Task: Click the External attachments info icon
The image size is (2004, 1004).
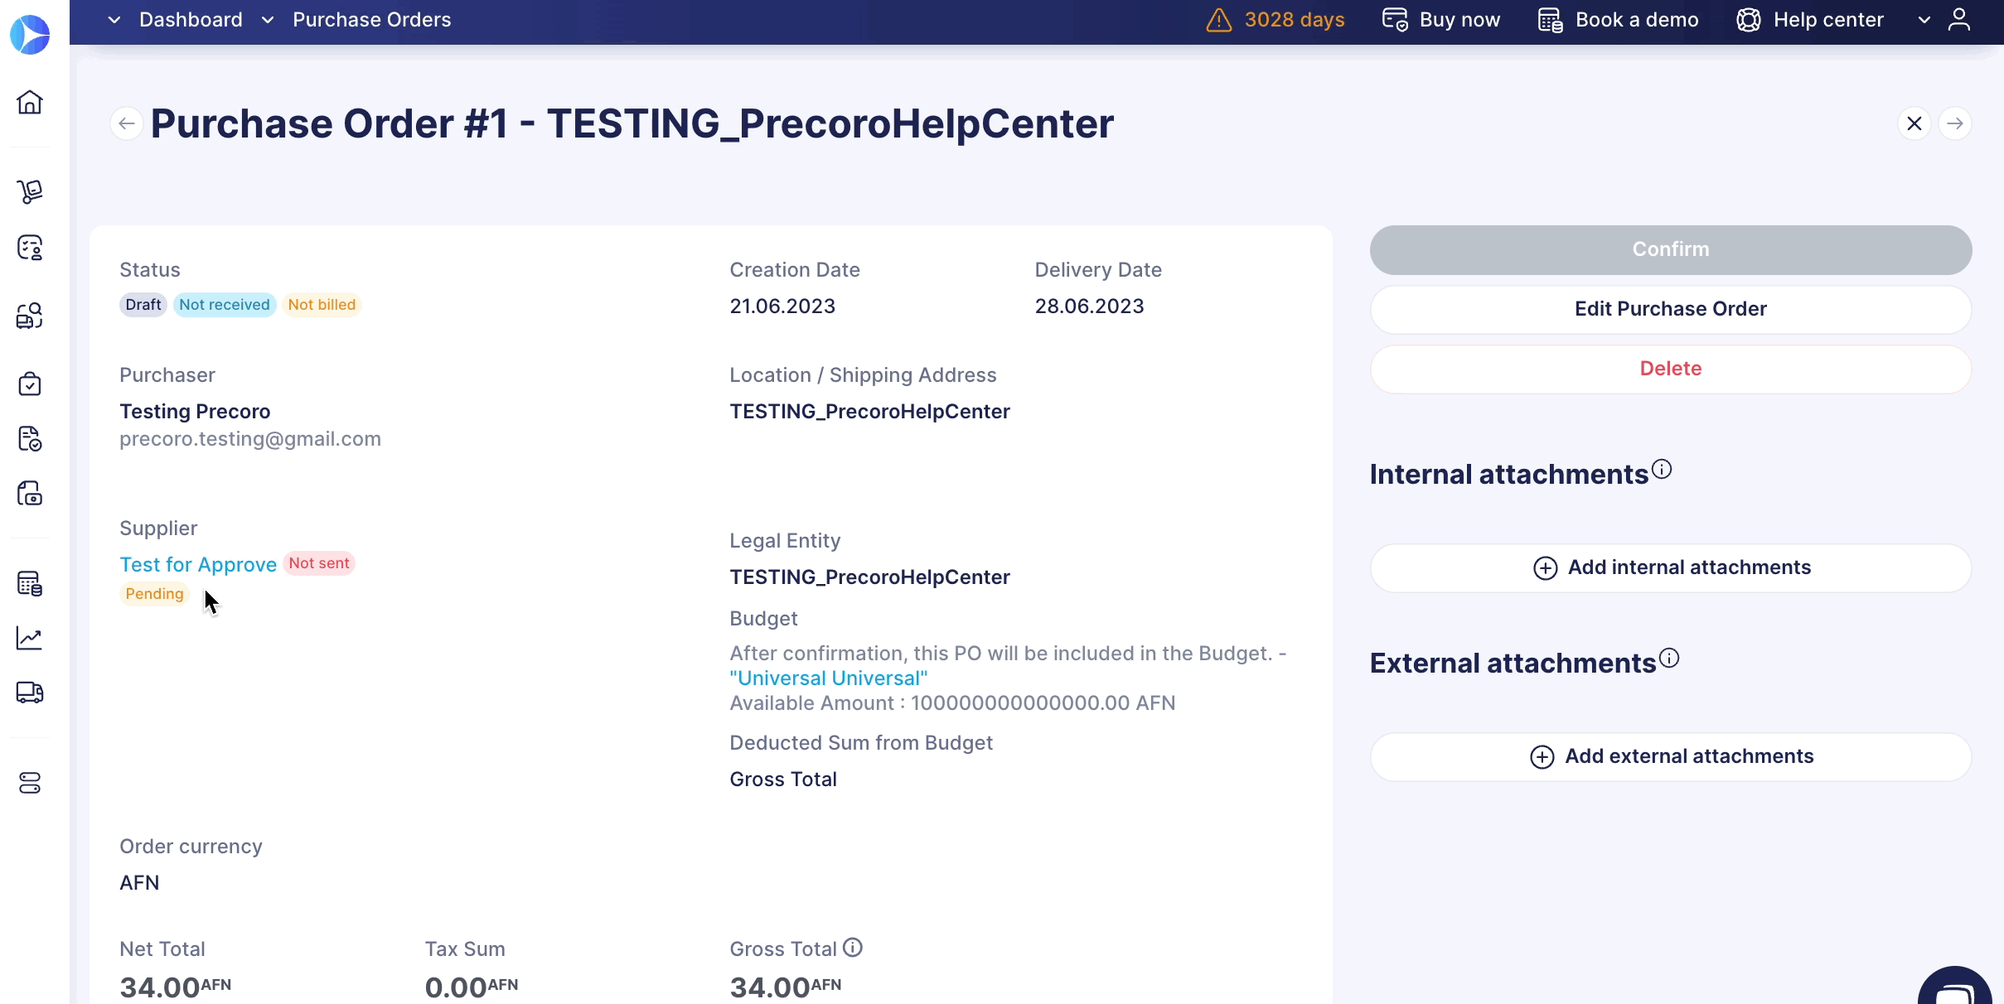Action: point(1669,659)
